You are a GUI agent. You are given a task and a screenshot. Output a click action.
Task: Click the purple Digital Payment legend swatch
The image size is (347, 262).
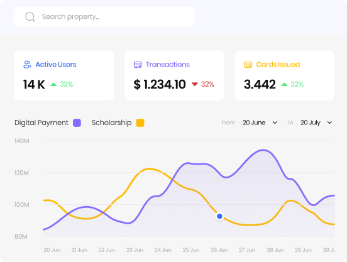click(x=77, y=123)
